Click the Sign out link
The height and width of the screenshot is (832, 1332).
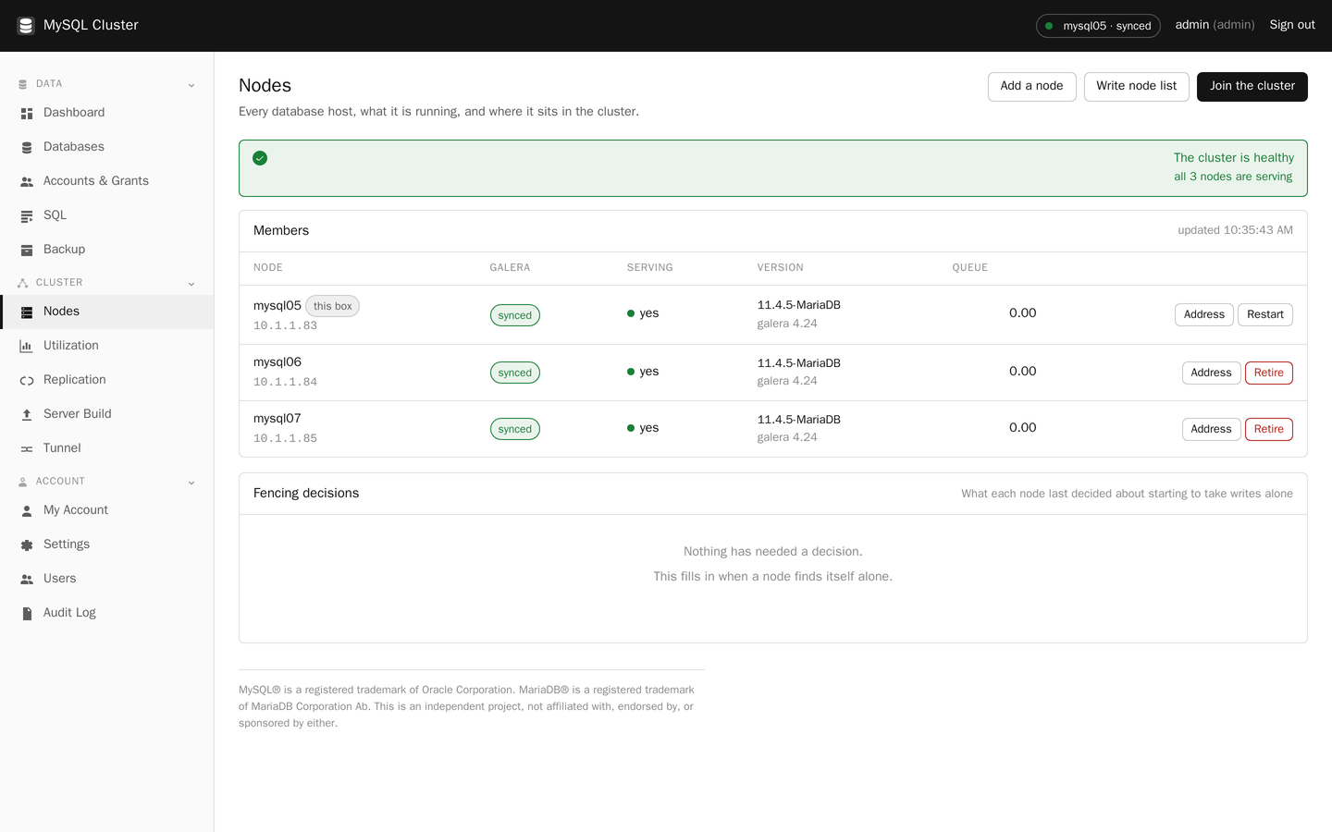(x=1291, y=25)
